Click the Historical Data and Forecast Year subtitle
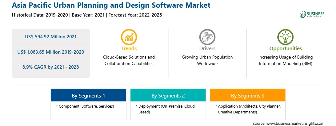This screenshot has width=336, height=126. (x=87, y=15)
